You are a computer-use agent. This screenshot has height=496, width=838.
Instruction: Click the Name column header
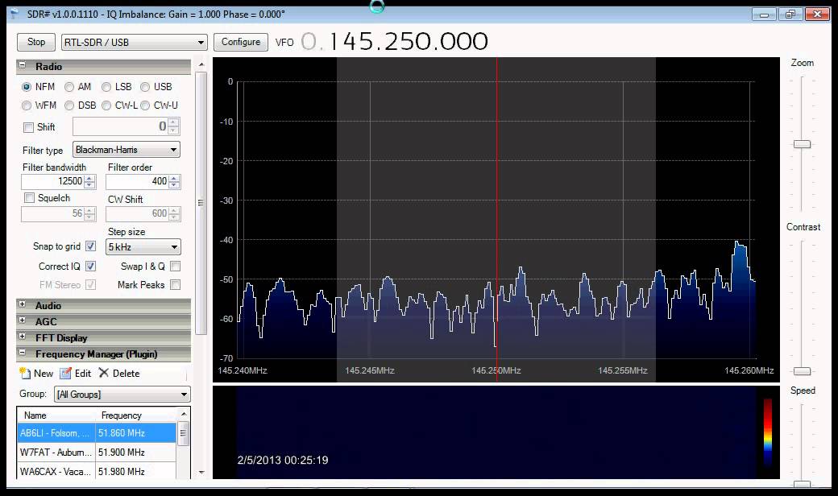pyautogui.click(x=56, y=415)
